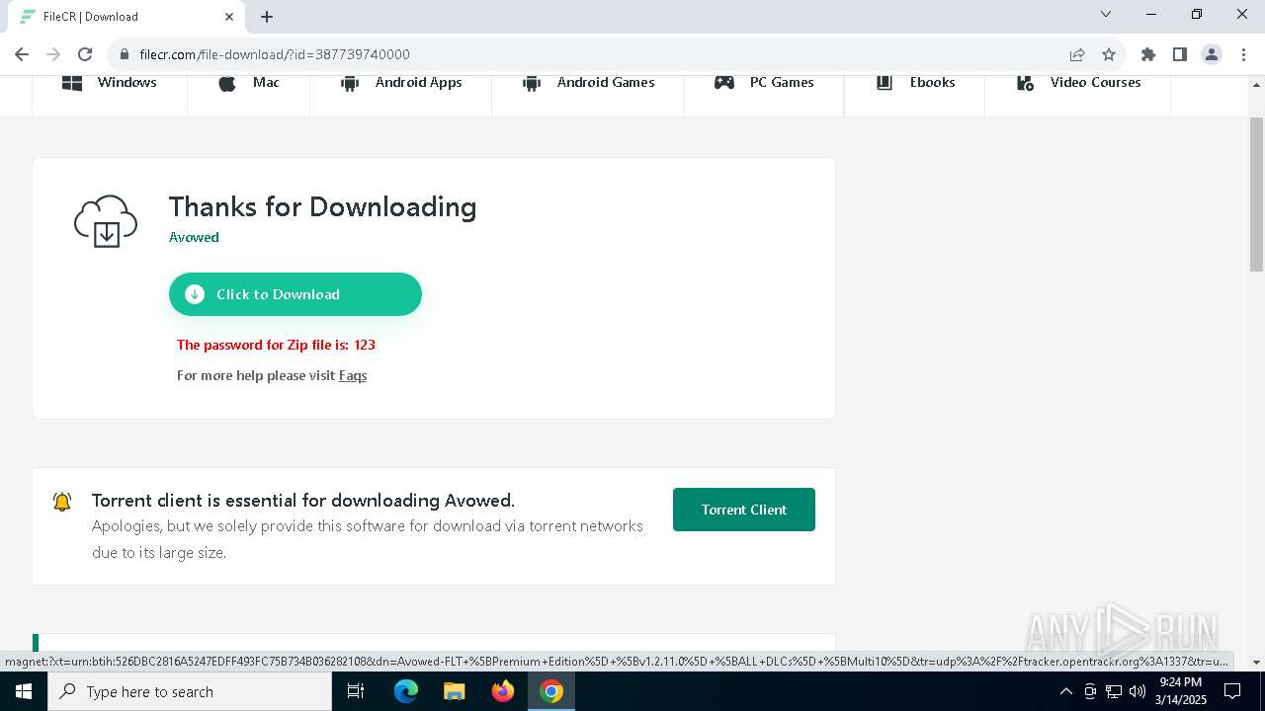The image size is (1265, 711).
Task: Open Task View on taskbar
Action: coord(356,691)
